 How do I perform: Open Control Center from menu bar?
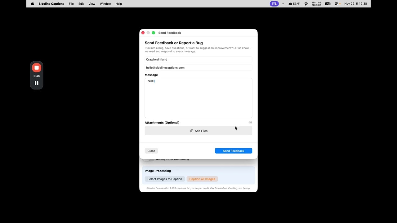pyautogui.click(x=337, y=4)
